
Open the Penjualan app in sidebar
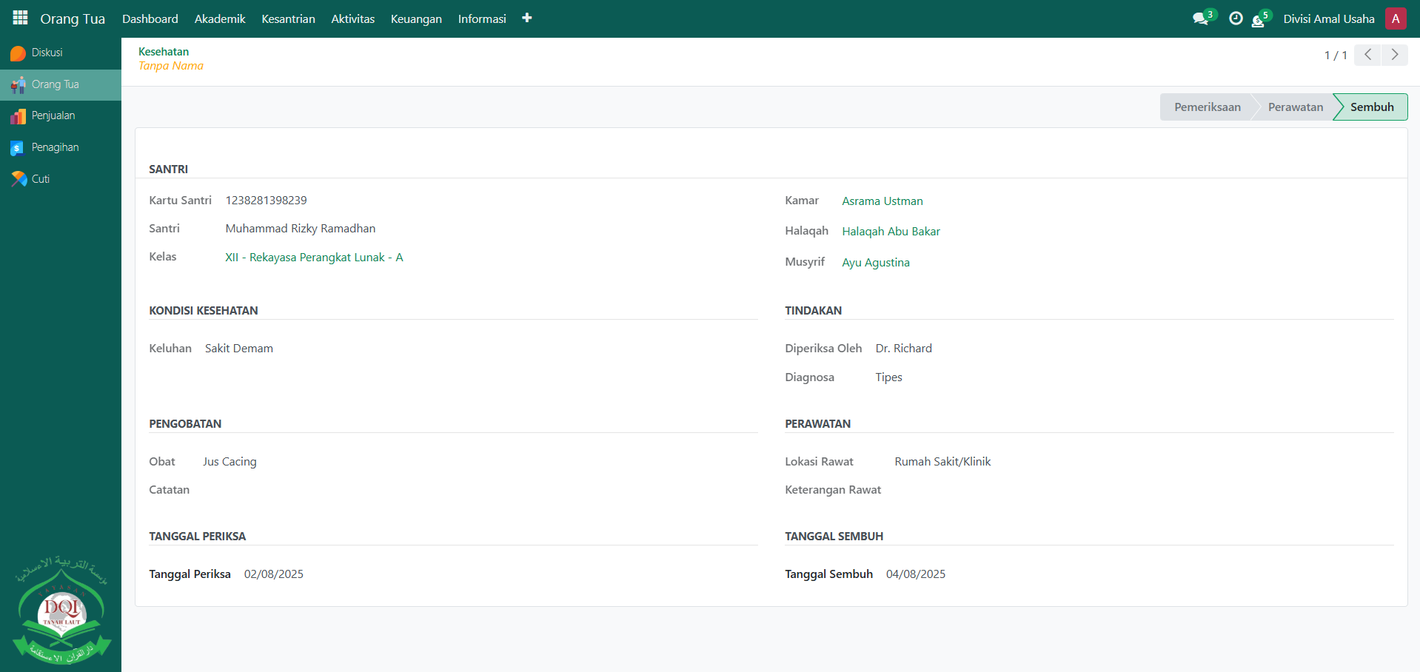53,115
